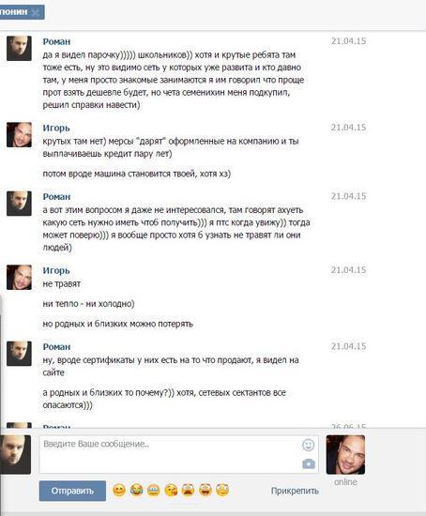Insert the last flushed face emoji
426x516 pixels.
point(222,490)
